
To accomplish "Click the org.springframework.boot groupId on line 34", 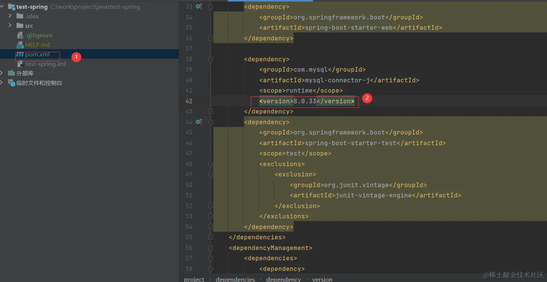I will coord(339,17).
